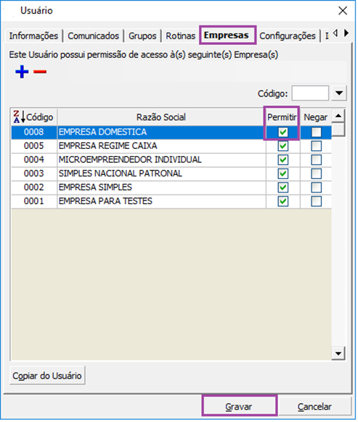Show tabs further right with right arrow
358x422 pixels.
(346, 33)
